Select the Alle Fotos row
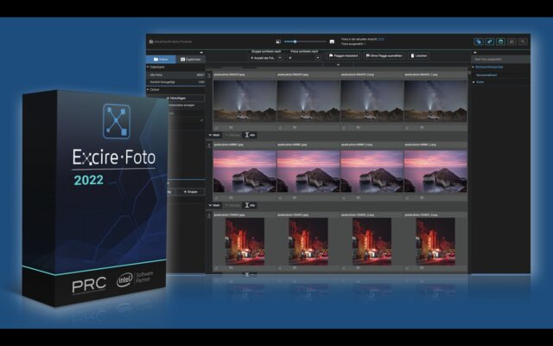Image resolution: width=553 pixels, height=346 pixels. pos(175,75)
